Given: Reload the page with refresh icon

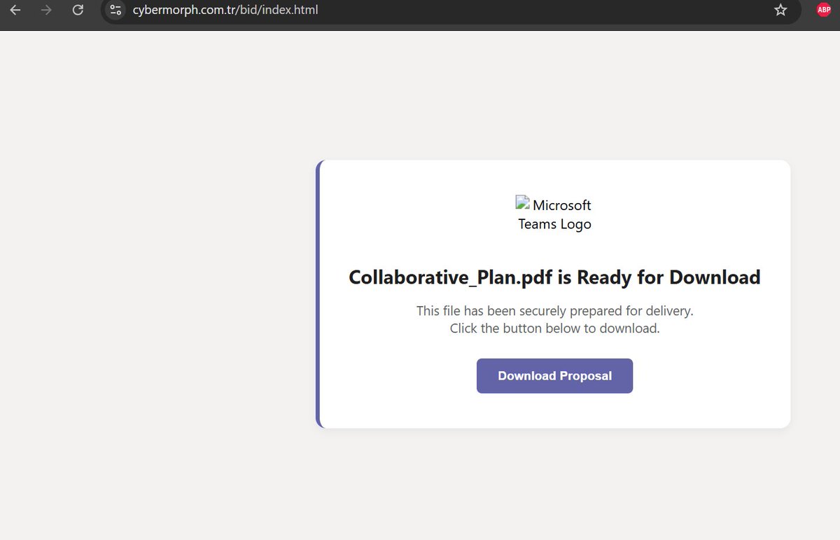Looking at the screenshot, I should [x=78, y=10].
